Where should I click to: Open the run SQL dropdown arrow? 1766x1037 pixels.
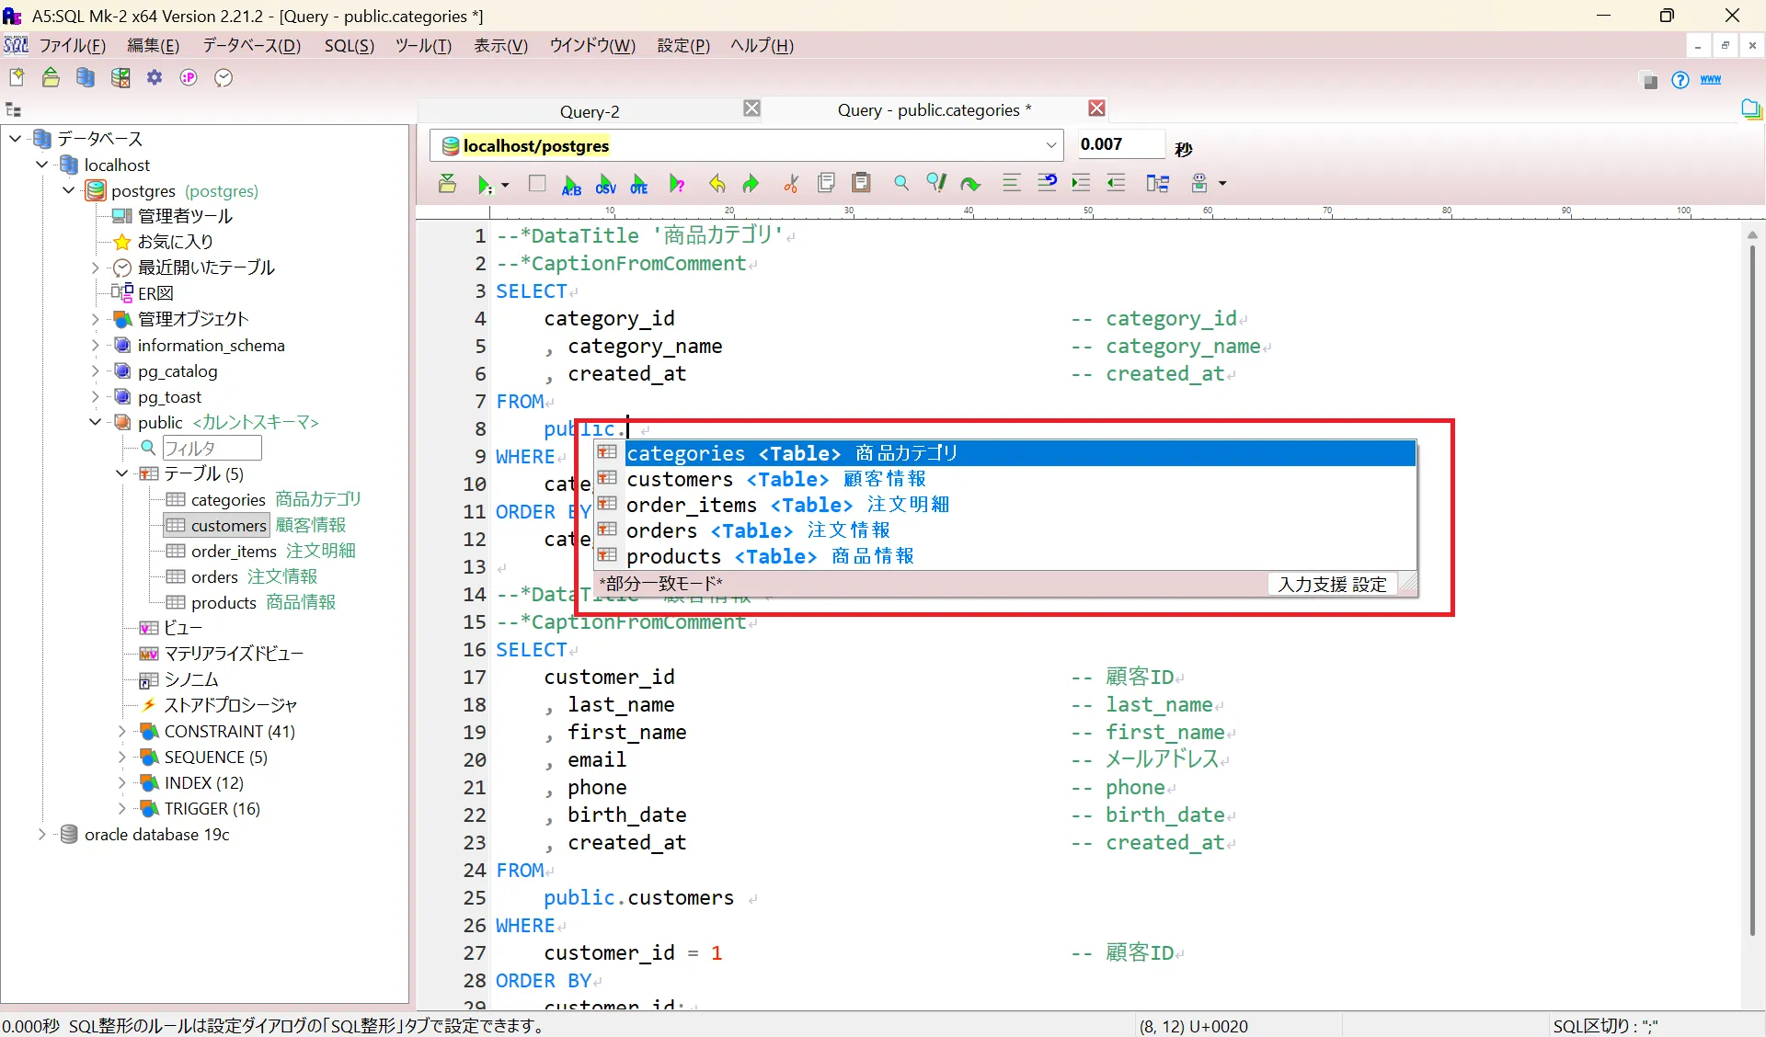point(505,185)
